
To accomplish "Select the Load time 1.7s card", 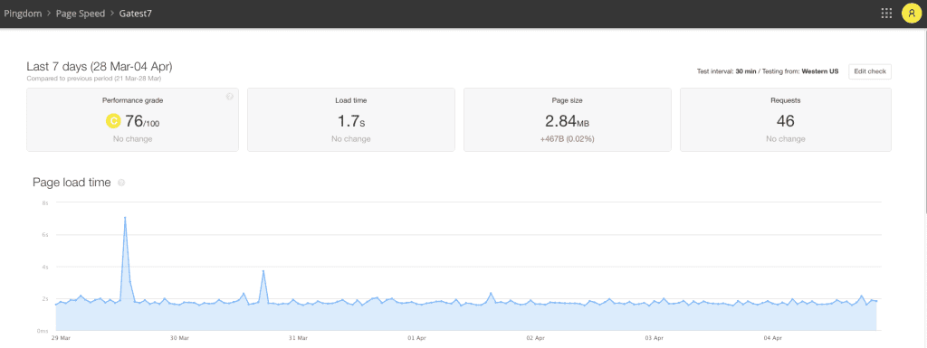I will (x=351, y=119).
